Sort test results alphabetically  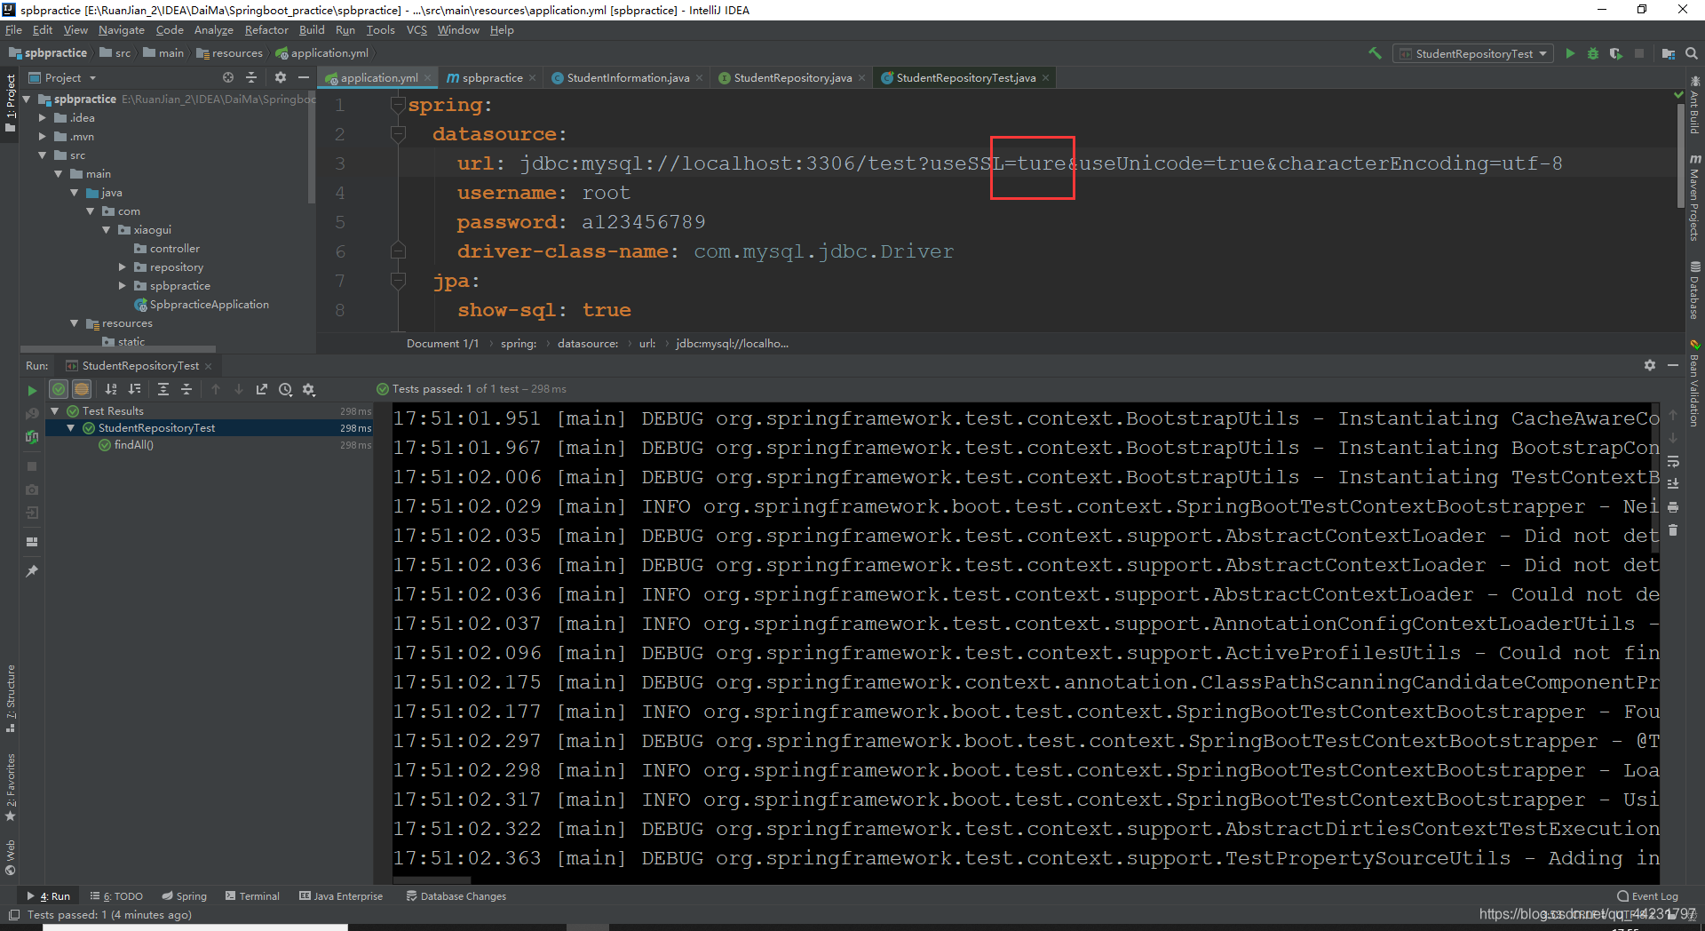[111, 389]
